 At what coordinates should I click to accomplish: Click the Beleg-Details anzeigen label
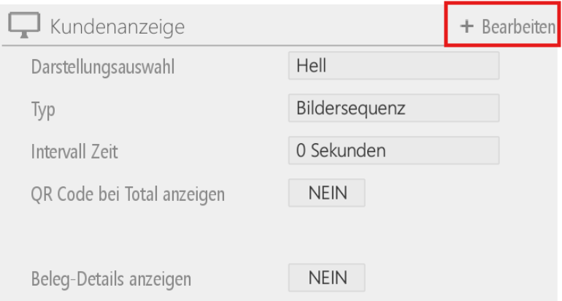pyautogui.click(x=111, y=279)
